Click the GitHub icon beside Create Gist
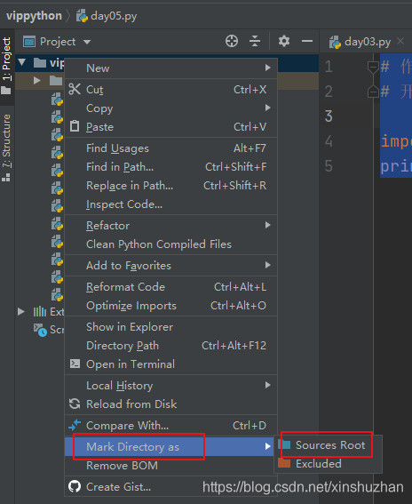This screenshot has height=504, width=412. click(x=75, y=486)
